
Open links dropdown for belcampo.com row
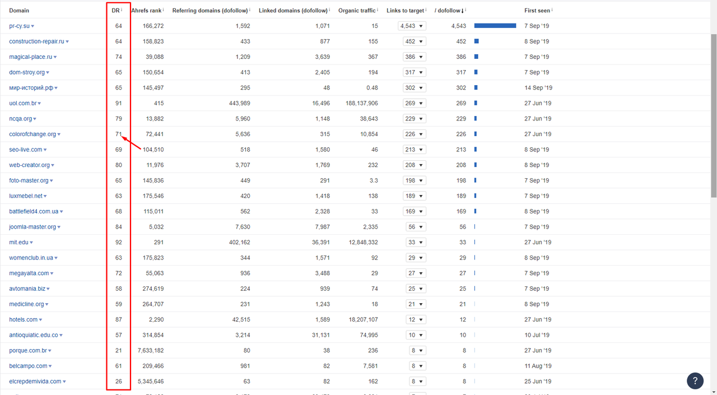(418, 366)
